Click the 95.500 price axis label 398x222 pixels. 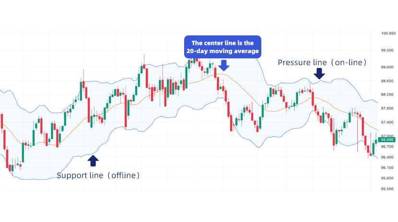(x=387, y=189)
